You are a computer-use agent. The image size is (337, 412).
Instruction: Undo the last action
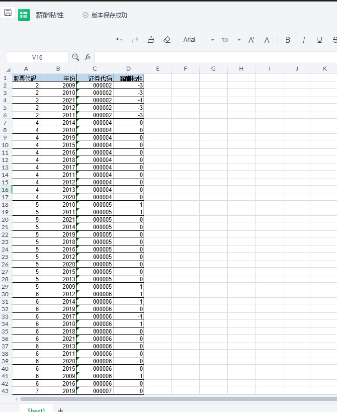tap(119, 40)
